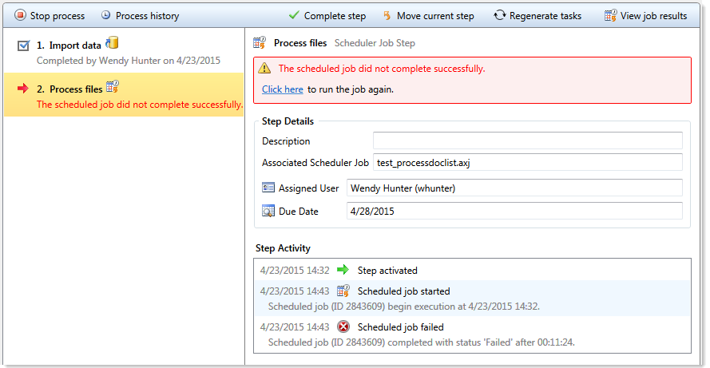Click the Regenerate tasks refresh icon

tap(500, 15)
